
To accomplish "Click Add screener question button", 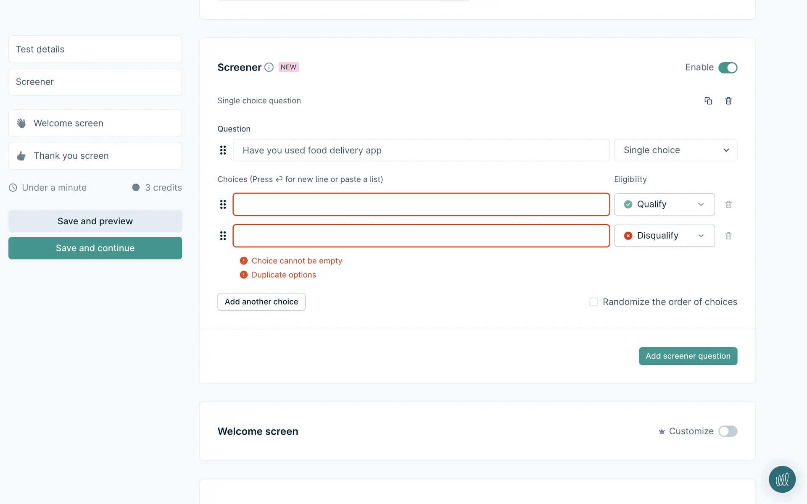I will tap(688, 356).
